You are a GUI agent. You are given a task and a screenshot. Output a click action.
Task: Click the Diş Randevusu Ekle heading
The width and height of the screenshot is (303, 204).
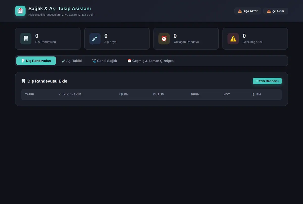point(44,81)
